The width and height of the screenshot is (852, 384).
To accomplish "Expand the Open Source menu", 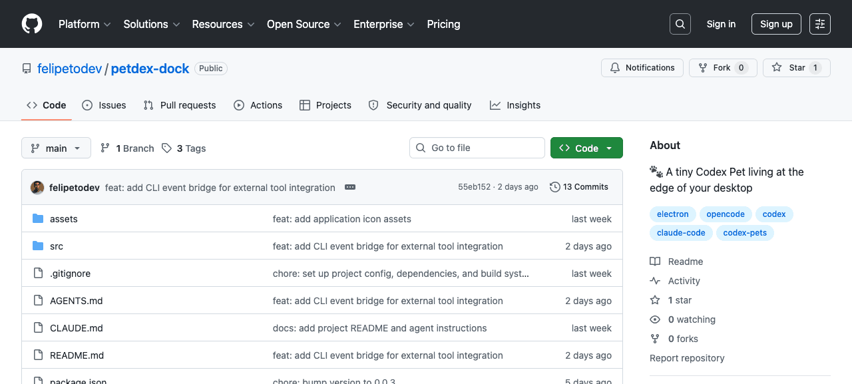I will (x=304, y=24).
